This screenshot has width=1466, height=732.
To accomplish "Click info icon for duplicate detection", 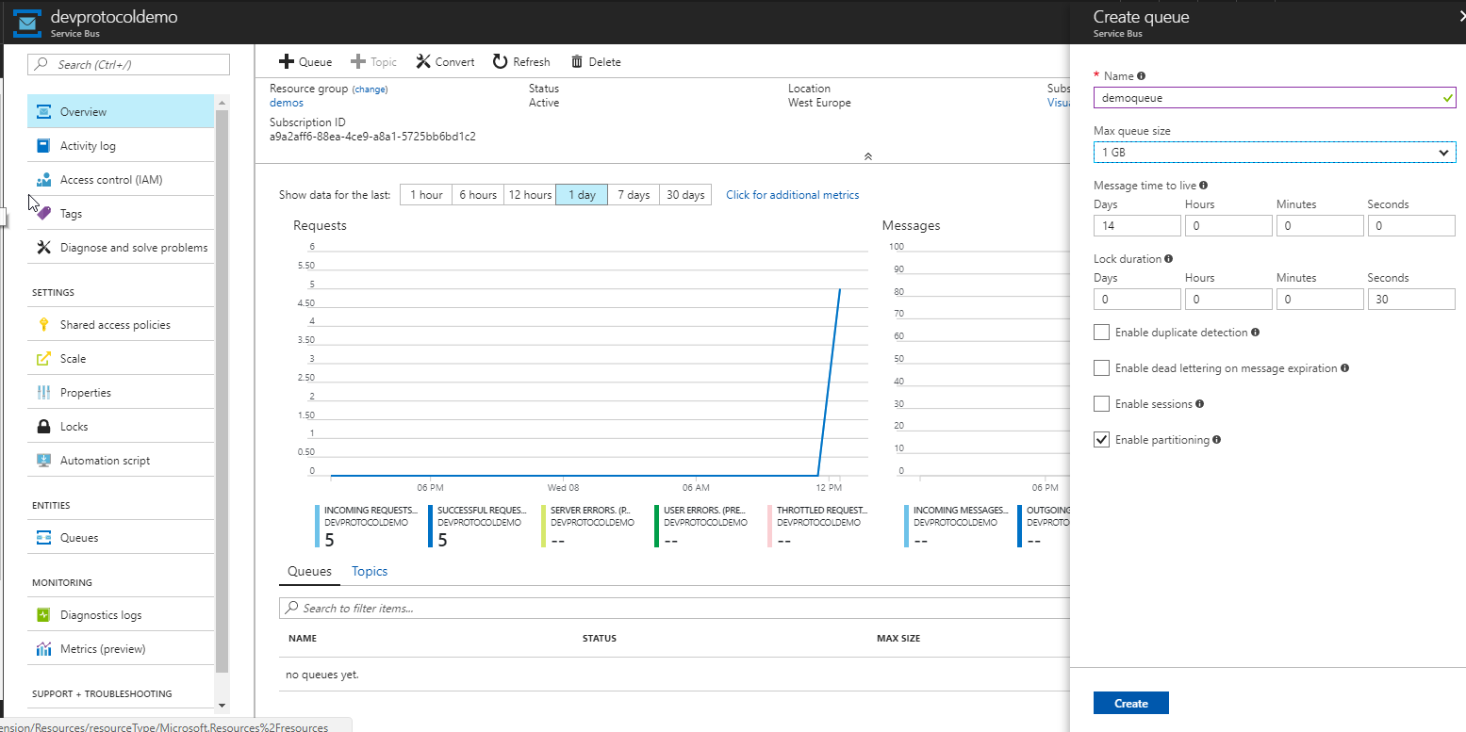I will pos(1256,333).
